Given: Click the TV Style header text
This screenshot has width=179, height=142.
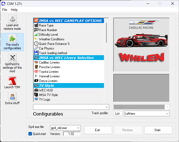Looking at the screenshot, I should 47,85.
